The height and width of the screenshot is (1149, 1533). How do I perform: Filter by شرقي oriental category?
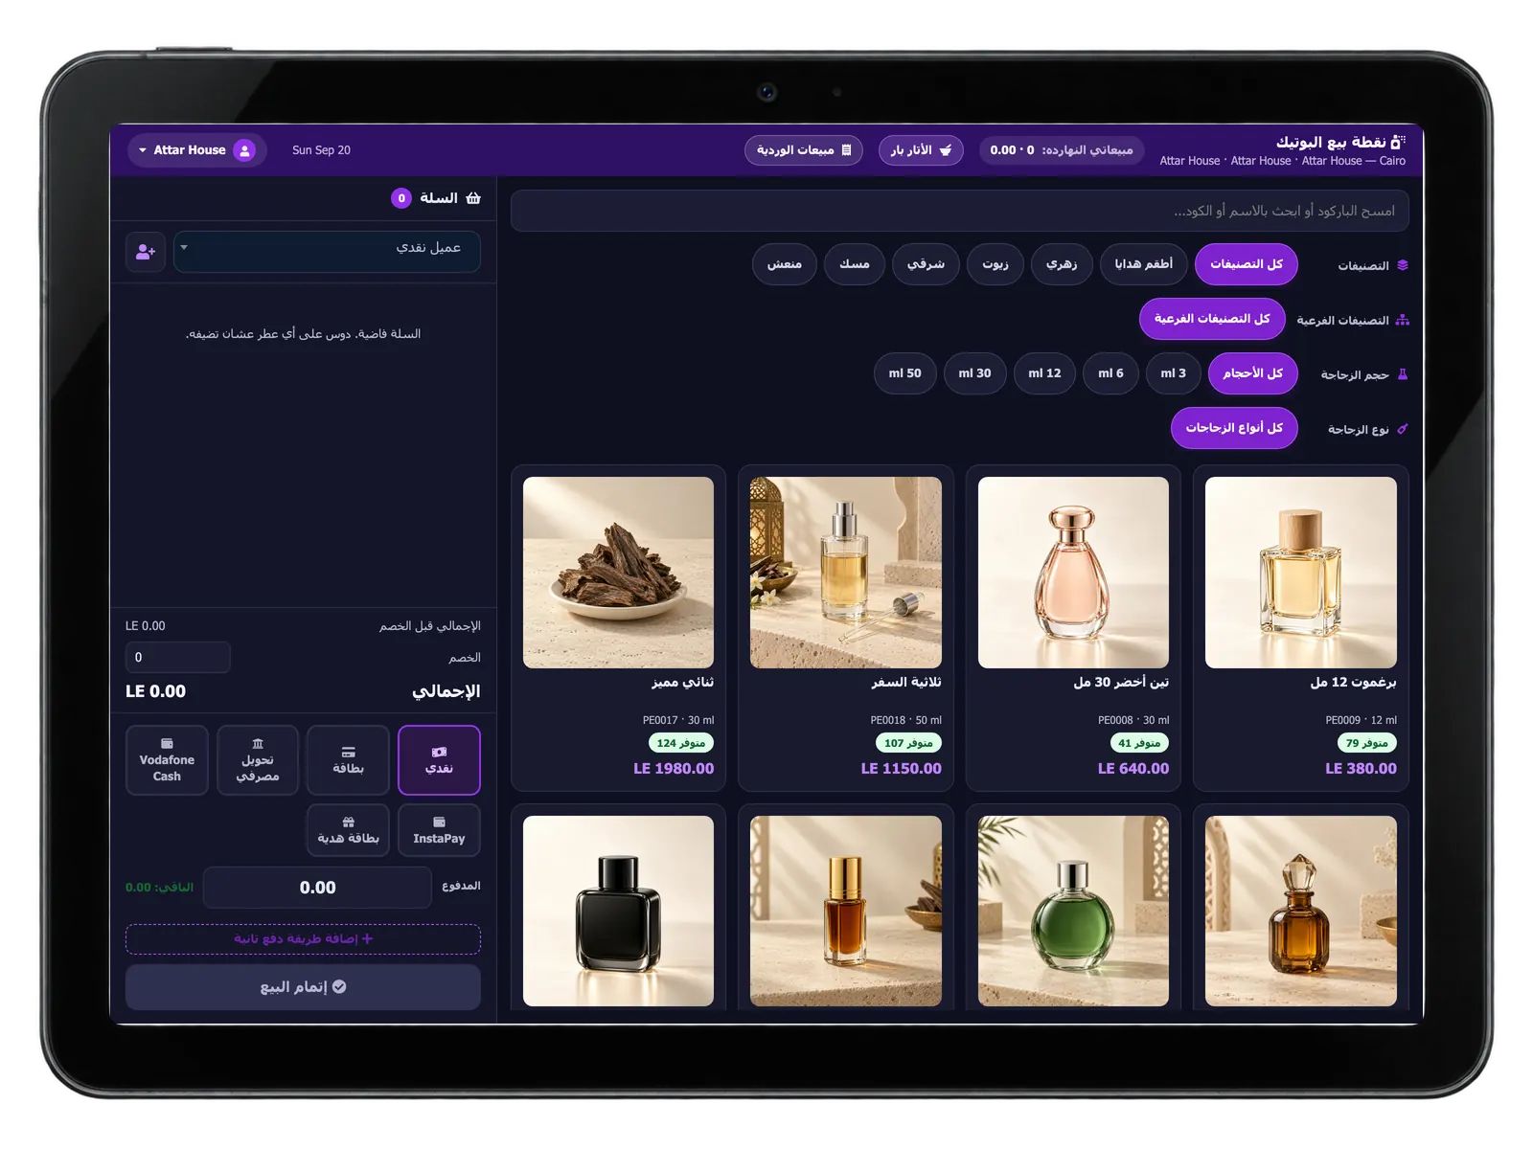click(x=926, y=264)
